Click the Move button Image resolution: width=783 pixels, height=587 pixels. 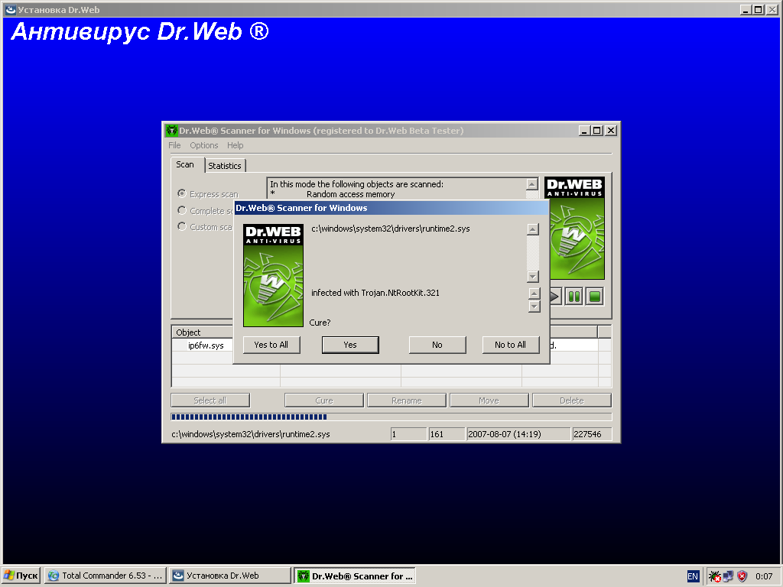click(489, 401)
